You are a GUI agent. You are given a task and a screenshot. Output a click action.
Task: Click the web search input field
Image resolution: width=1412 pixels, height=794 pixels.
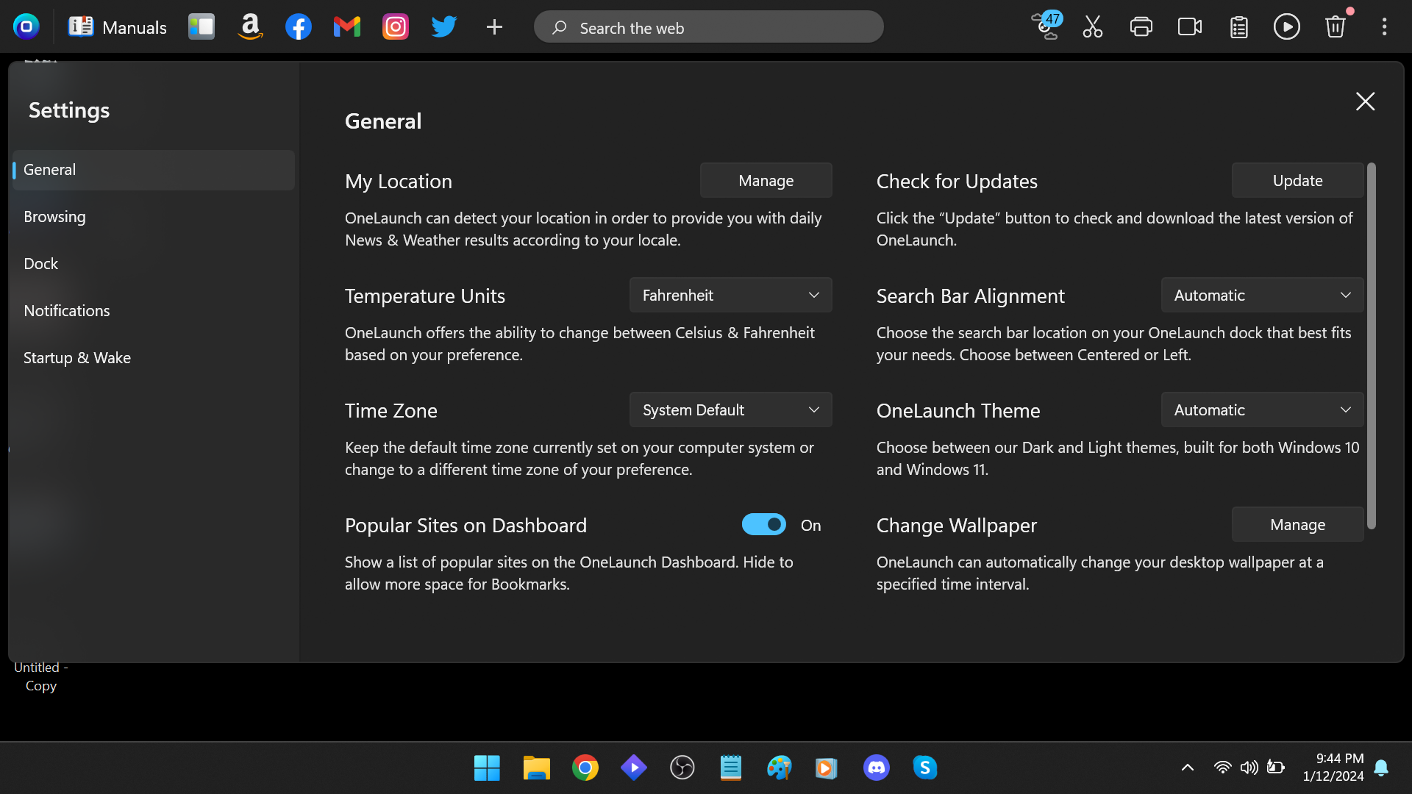click(x=708, y=26)
